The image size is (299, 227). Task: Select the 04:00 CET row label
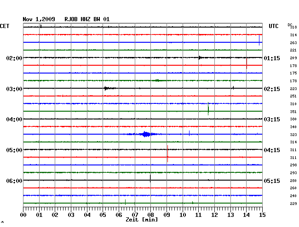tap(14, 119)
